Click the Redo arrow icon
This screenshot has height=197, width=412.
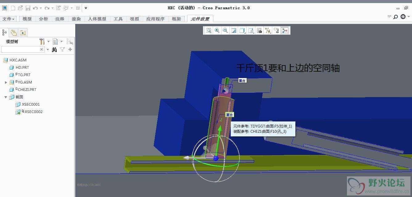[x=47, y=8]
